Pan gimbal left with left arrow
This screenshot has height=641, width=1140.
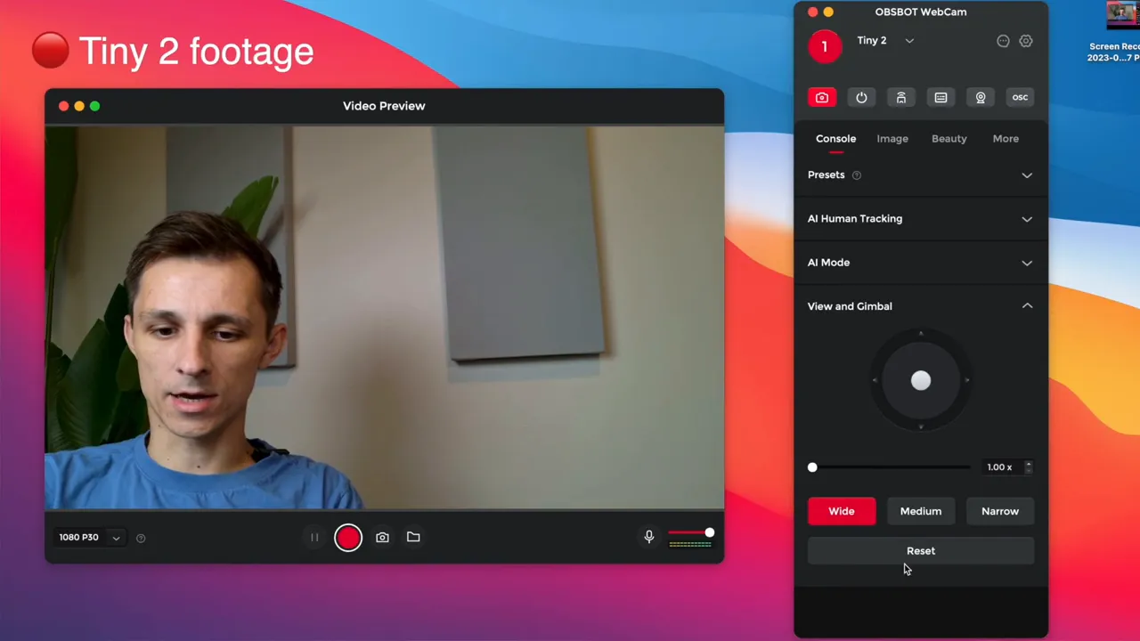875,381
